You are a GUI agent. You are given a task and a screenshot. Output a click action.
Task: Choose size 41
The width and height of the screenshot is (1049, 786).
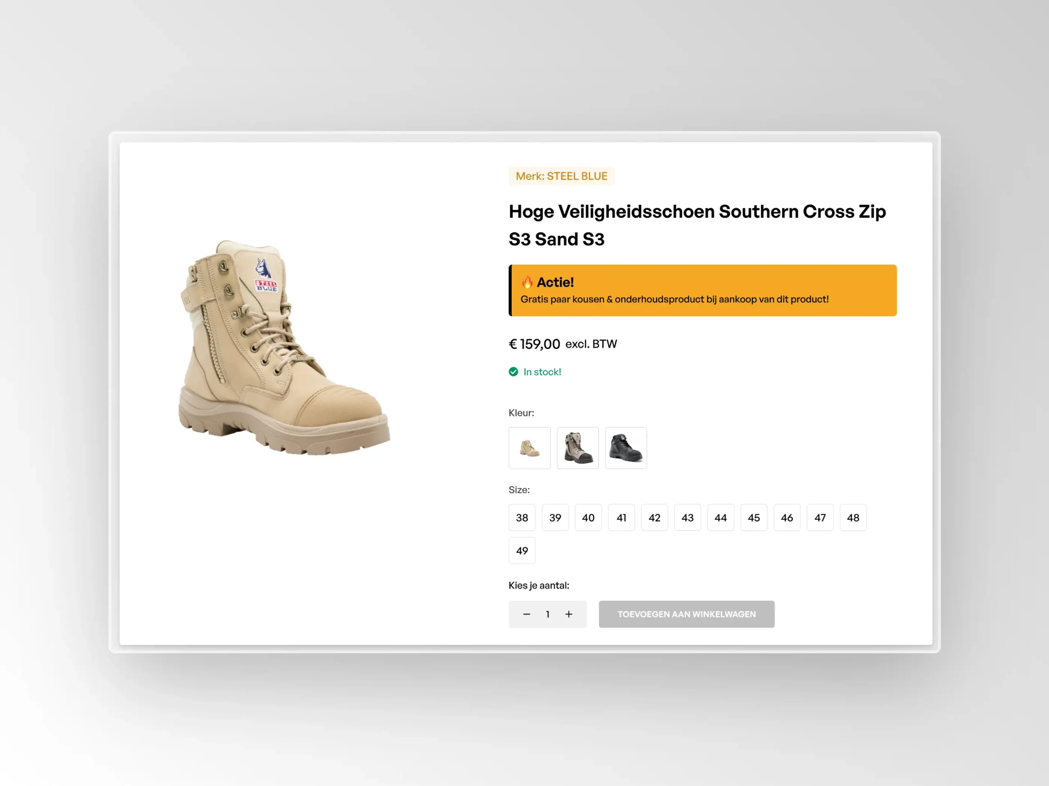point(621,517)
